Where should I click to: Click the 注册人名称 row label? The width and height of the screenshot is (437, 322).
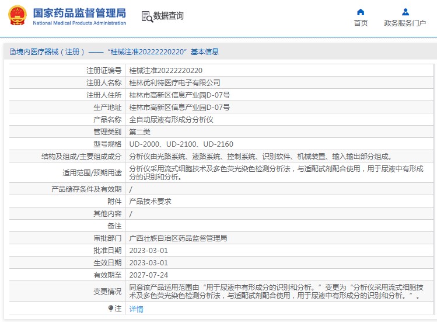[104, 82]
